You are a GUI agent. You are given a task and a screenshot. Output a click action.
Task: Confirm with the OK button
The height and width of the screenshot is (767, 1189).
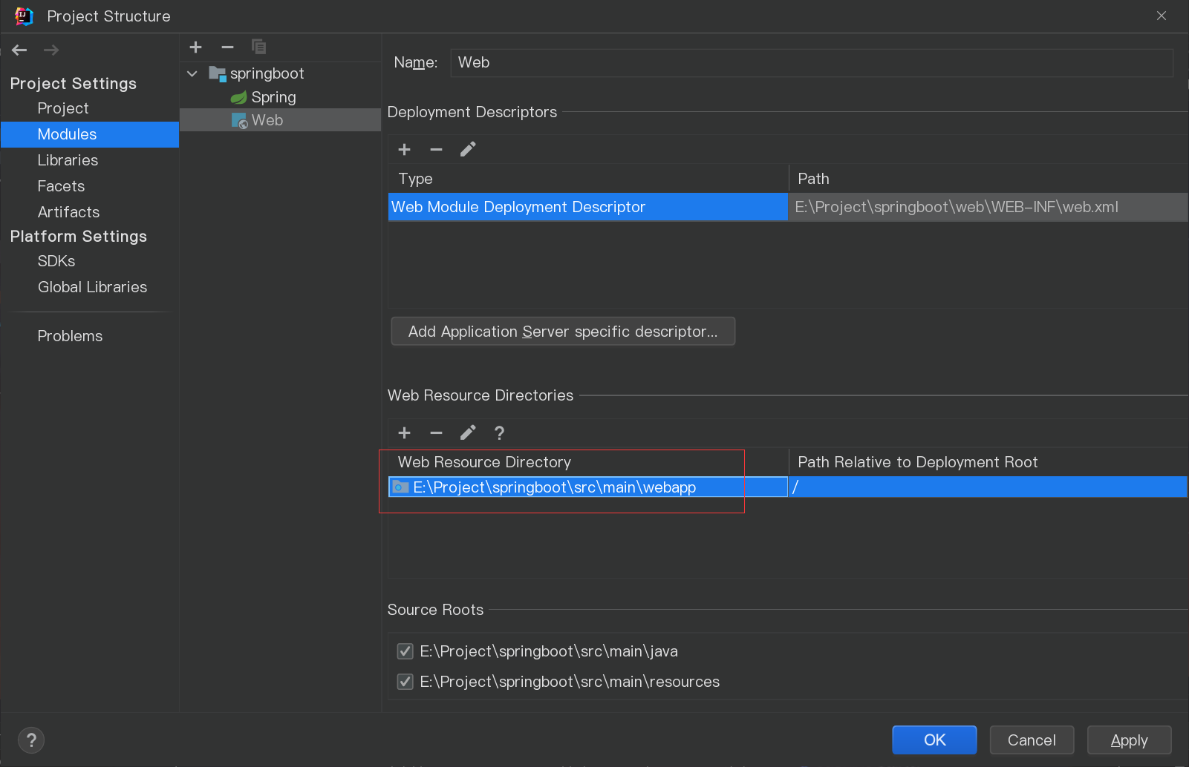(x=934, y=740)
